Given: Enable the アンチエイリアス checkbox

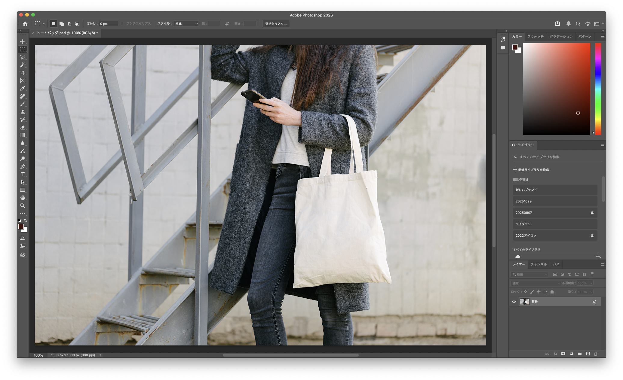Looking at the screenshot, I should pyautogui.click(x=122, y=23).
